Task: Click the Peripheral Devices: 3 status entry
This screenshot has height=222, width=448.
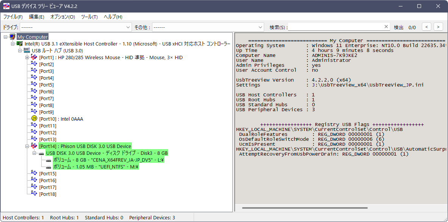Action: [152, 218]
